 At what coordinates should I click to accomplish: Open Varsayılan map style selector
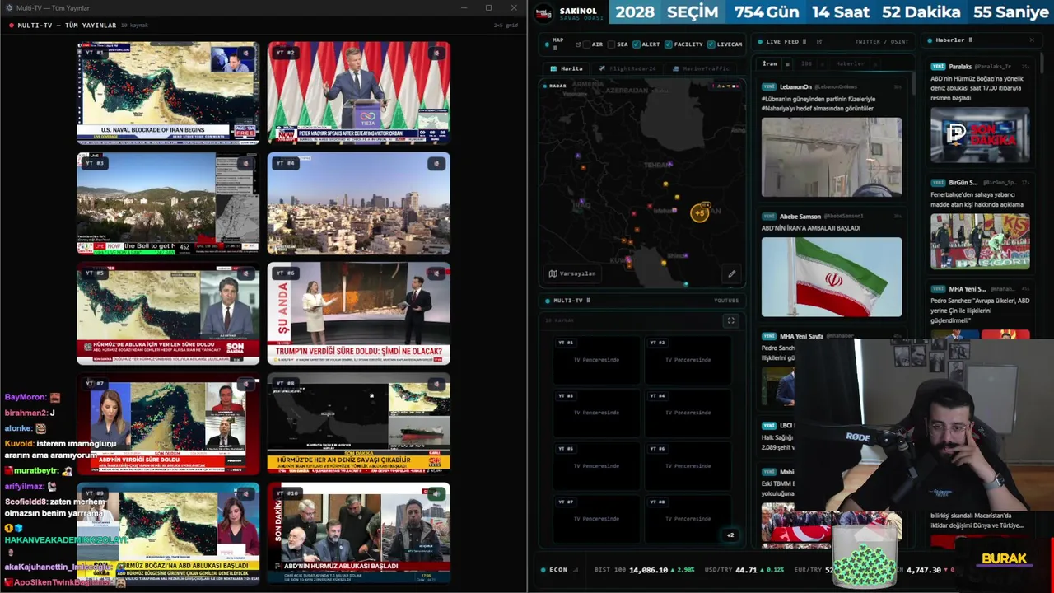[x=571, y=273]
